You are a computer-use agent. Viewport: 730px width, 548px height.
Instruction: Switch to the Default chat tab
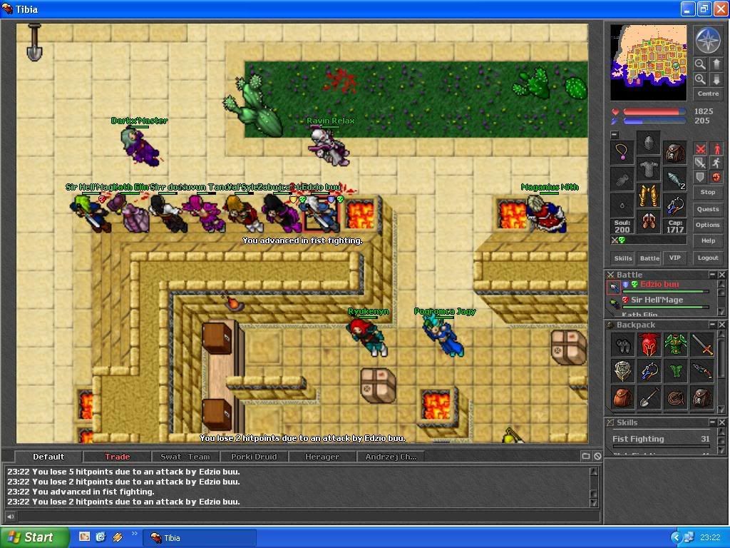[x=48, y=457]
